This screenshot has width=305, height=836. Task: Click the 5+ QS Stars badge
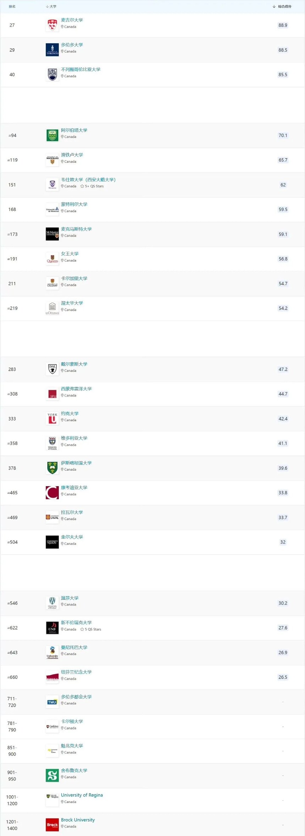[x=92, y=186]
